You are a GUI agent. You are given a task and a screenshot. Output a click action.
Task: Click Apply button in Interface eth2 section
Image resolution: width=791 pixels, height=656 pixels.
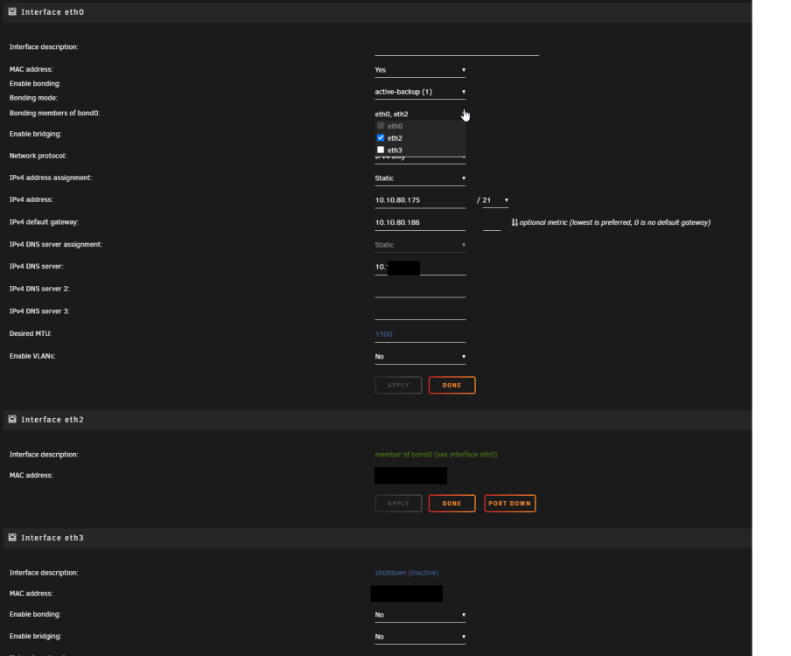398,503
